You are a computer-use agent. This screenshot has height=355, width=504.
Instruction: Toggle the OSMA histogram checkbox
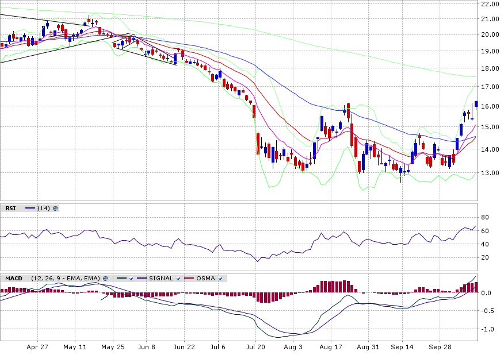[x=220, y=279]
